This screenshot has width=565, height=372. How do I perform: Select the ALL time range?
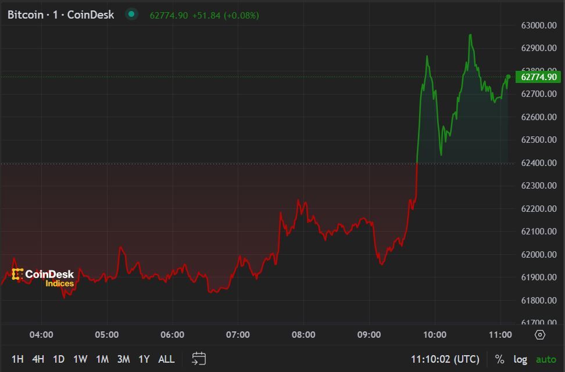pos(166,359)
